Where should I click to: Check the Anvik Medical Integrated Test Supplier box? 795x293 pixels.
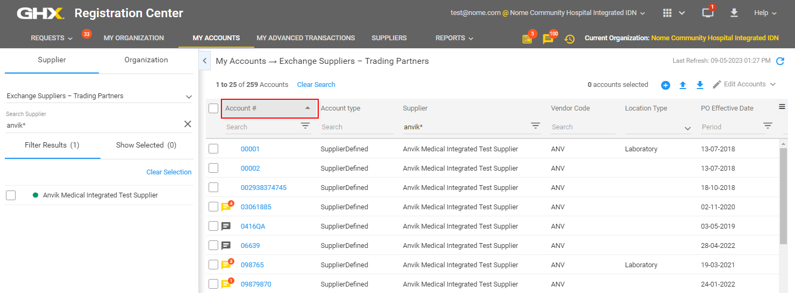pos(11,195)
